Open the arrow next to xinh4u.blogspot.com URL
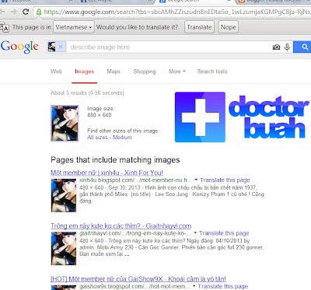 pyautogui.click(x=196, y=180)
